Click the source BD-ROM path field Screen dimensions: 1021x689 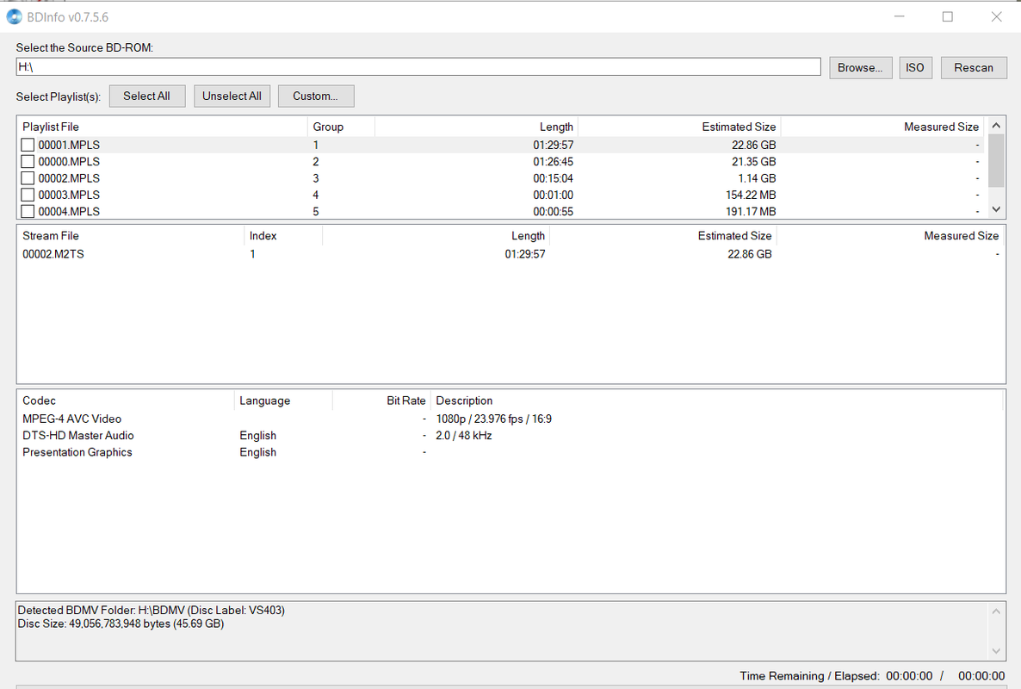[x=418, y=67]
